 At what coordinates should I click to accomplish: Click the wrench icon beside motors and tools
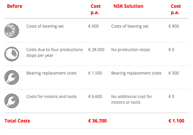[12, 101]
